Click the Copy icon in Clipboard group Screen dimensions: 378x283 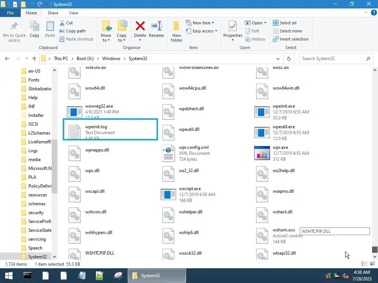(34, 26)
